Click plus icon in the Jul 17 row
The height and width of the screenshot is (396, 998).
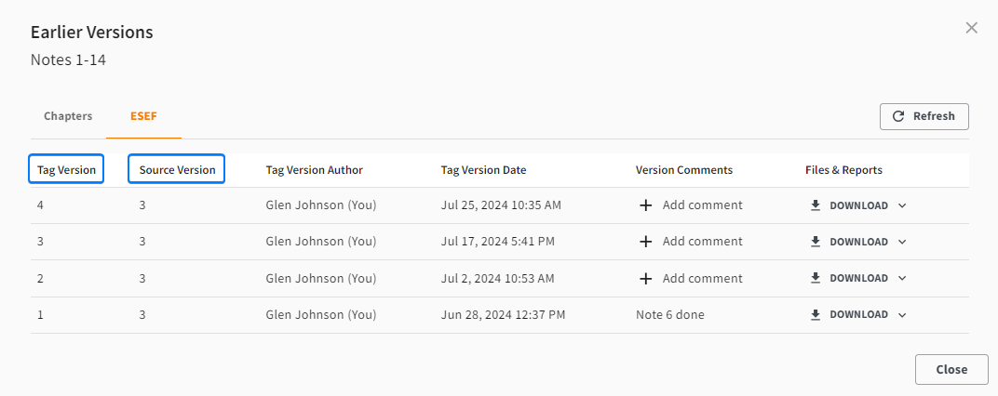(645, 242)
